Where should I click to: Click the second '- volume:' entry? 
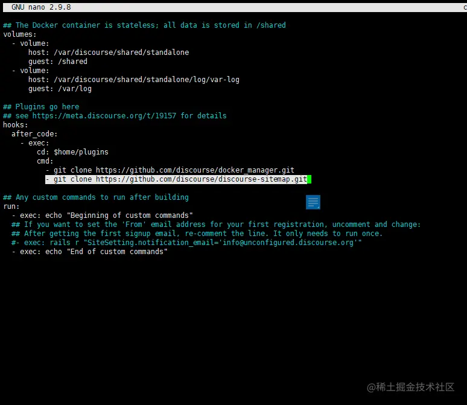coord(30,71)
